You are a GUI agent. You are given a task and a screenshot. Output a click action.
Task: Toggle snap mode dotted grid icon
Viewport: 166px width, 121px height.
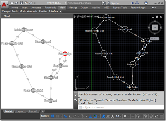point(57,116)
